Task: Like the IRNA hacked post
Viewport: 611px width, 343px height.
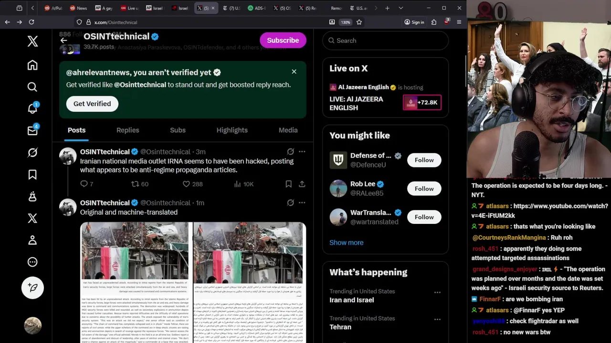Action: [192, 184]
